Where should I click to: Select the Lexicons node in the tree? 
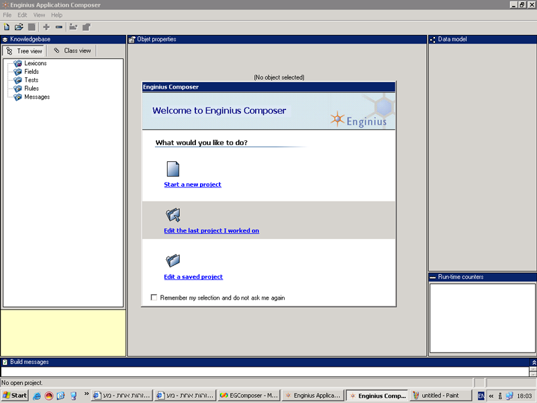point(36,63)
